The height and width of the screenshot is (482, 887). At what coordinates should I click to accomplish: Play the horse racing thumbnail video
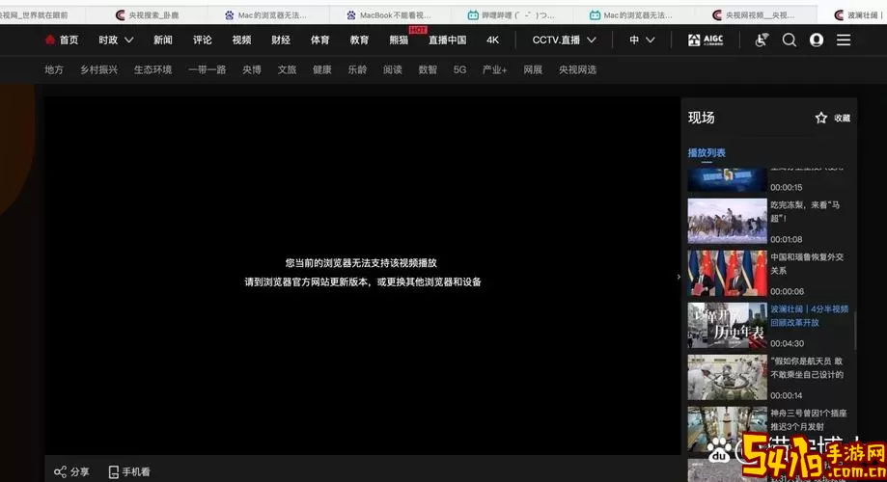point(727,221)
